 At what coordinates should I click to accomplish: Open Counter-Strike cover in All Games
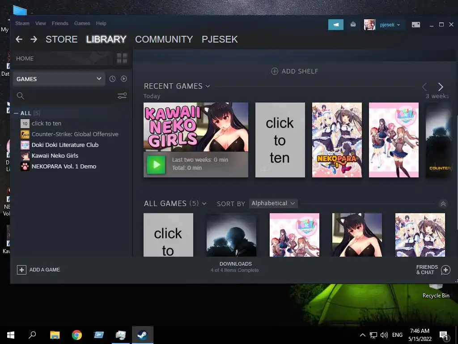[x=231, y=235]
